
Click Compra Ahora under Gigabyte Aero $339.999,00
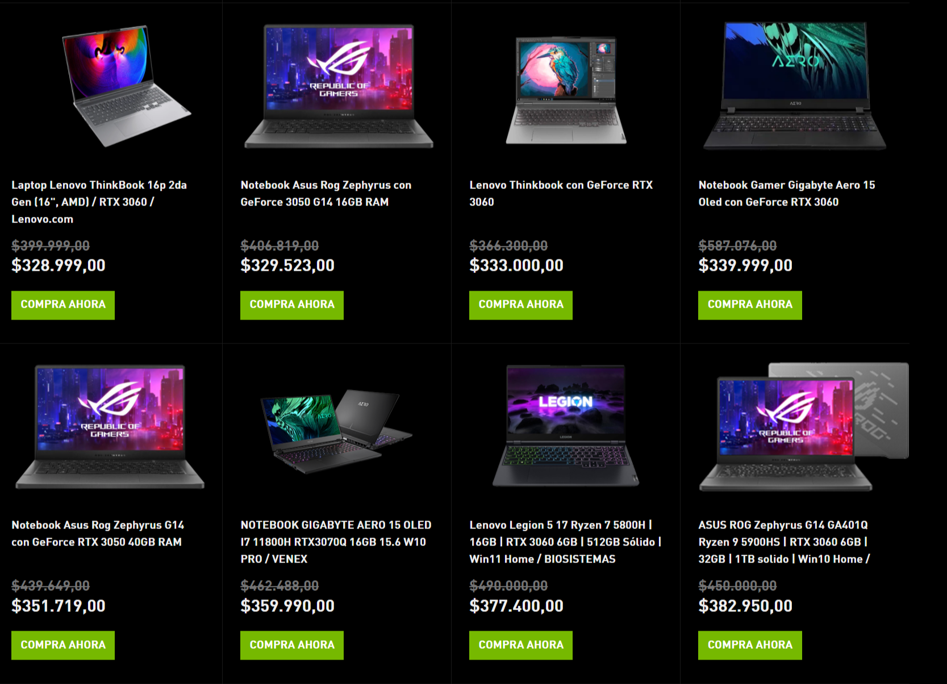pyautogui.click(x=750, y=305)
